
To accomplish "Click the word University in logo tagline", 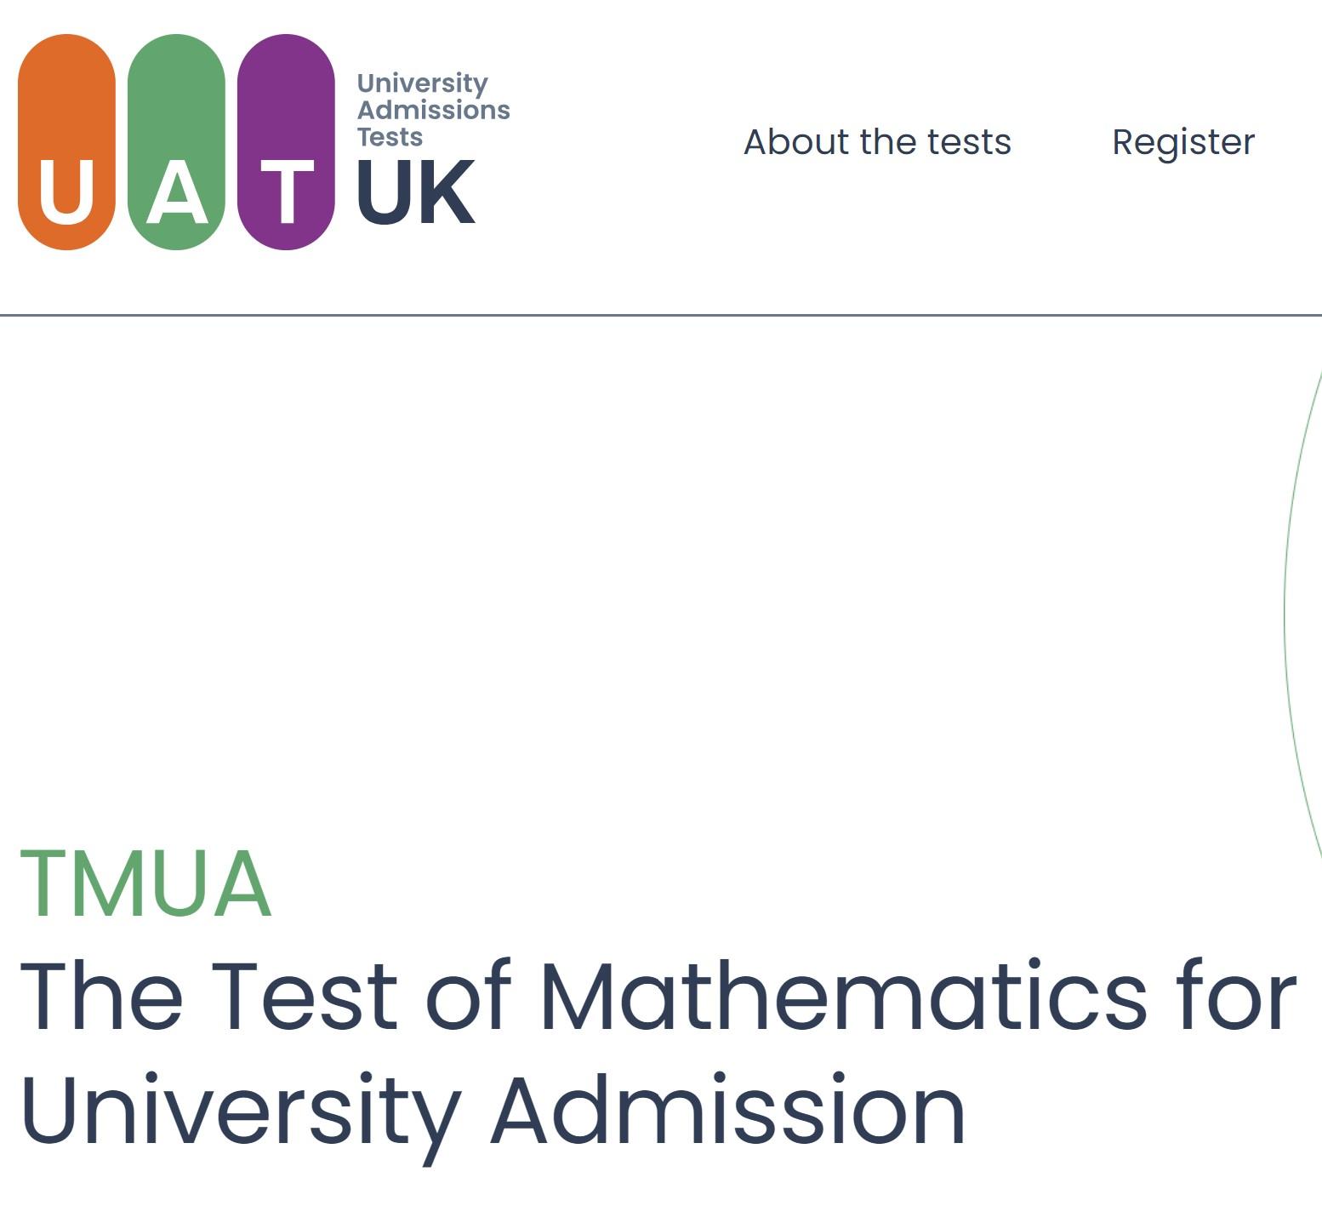I will pyautogui.click(x=423, y=83).
